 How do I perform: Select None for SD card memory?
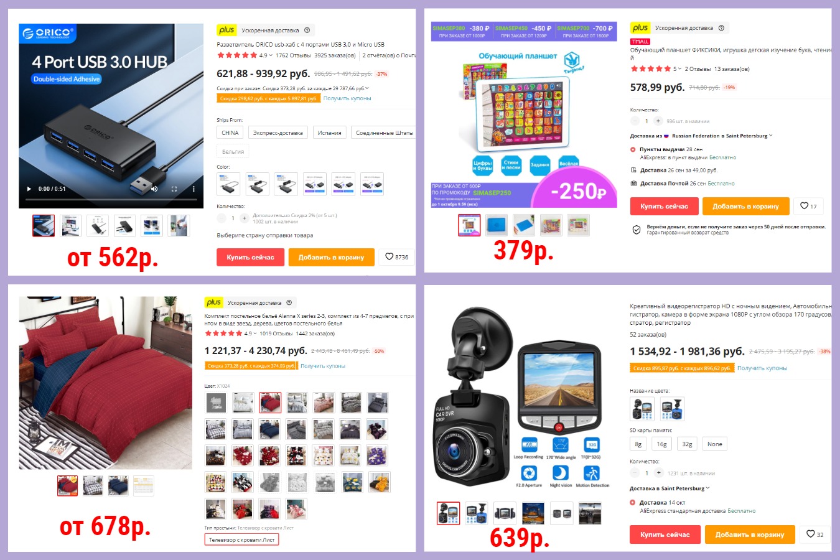click(x=715, y=444)
